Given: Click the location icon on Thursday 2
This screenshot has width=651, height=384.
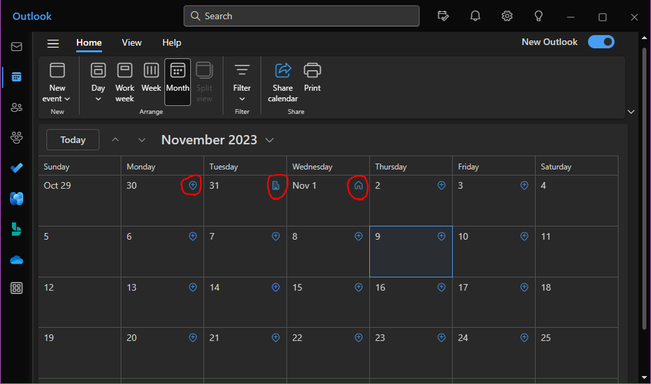Looking at the screenshot, I should [x=442, y=185].
